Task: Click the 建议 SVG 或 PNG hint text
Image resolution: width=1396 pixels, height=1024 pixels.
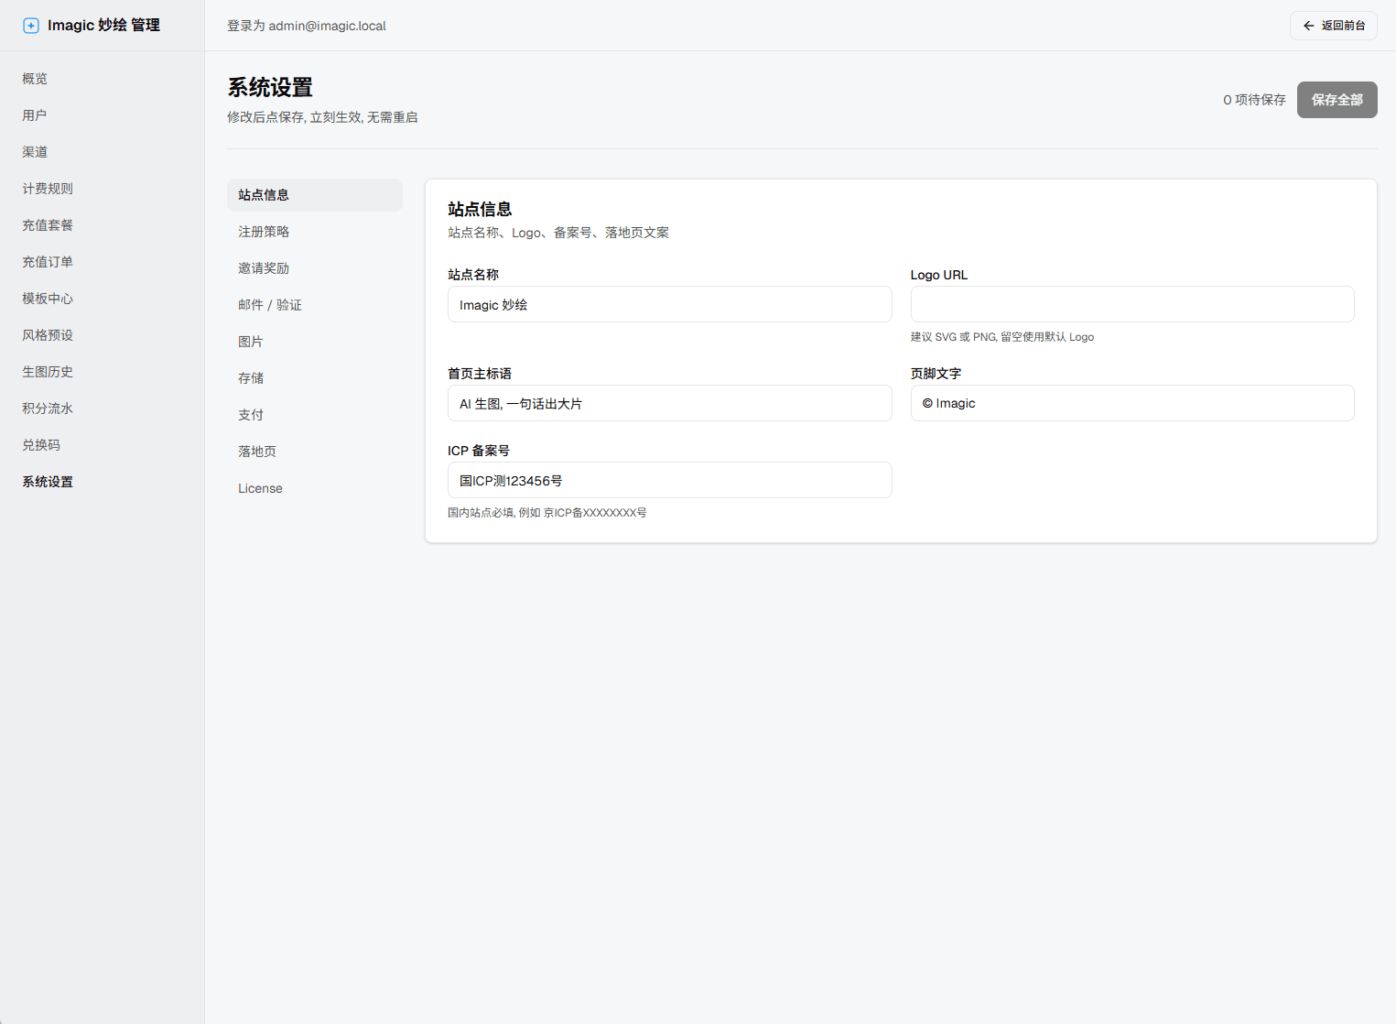Action: (1002, 337)
